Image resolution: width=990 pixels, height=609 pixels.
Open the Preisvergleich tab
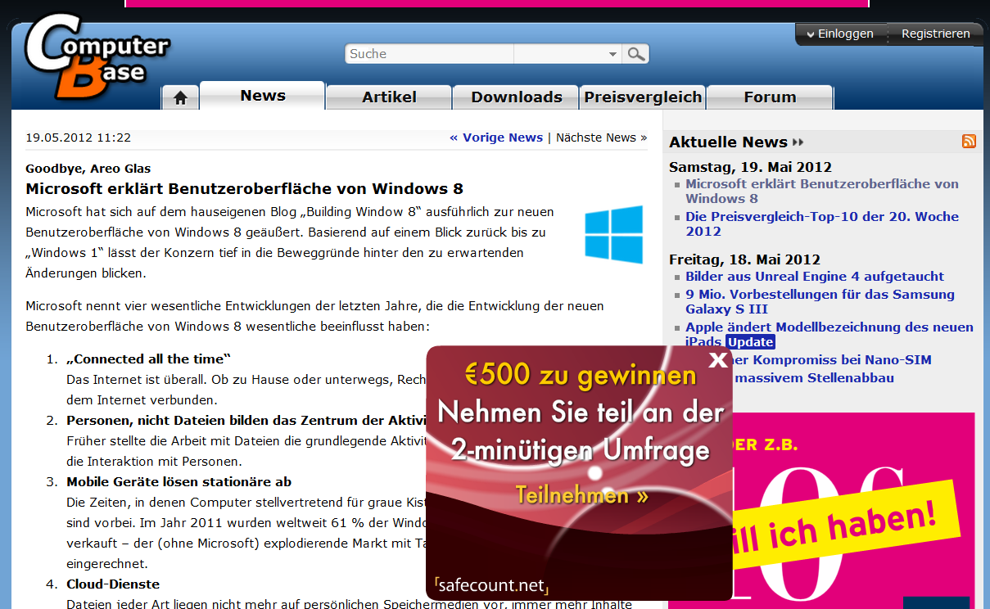(x=643, y=97)
